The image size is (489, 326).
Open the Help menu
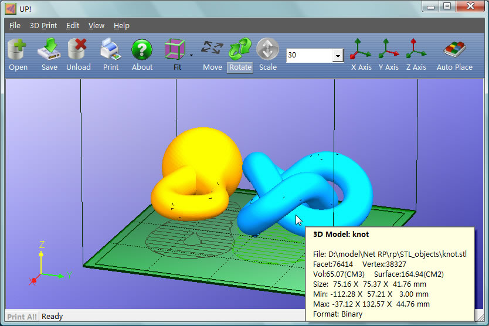coord(121,26)
